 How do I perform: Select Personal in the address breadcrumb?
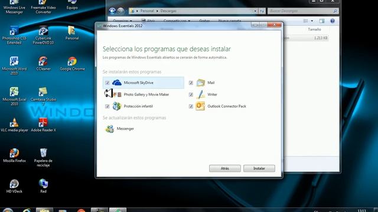point(147,11)
